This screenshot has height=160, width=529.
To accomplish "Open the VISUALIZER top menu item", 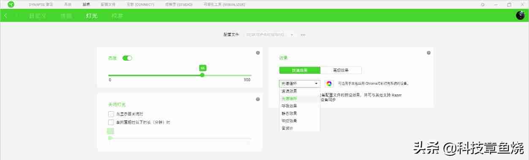I will click(x=224, y=4).
